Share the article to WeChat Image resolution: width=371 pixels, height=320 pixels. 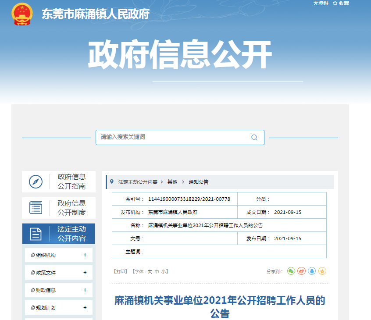click(x=291, y=271)
